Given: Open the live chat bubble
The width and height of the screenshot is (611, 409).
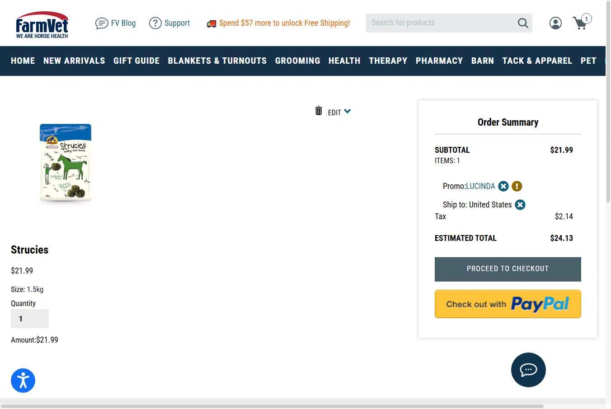Looking at the screenshot, I should tap(528, 370).
